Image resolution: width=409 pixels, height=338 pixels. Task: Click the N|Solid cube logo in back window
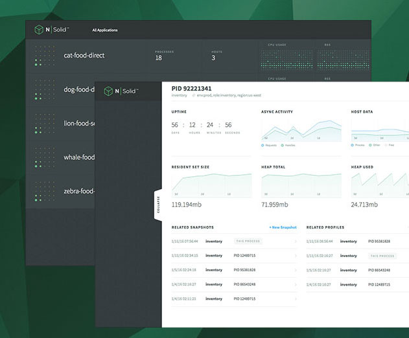39,30
